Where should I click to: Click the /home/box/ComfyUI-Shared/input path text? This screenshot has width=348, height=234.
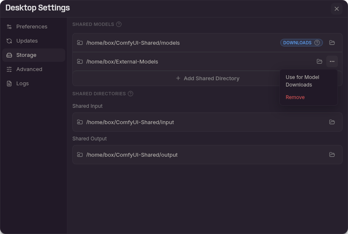click(x=130, y=122)
